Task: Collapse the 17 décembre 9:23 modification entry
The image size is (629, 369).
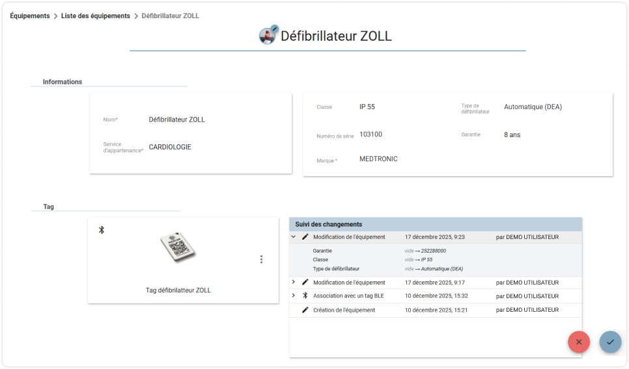Action: (x=293, y=237)
